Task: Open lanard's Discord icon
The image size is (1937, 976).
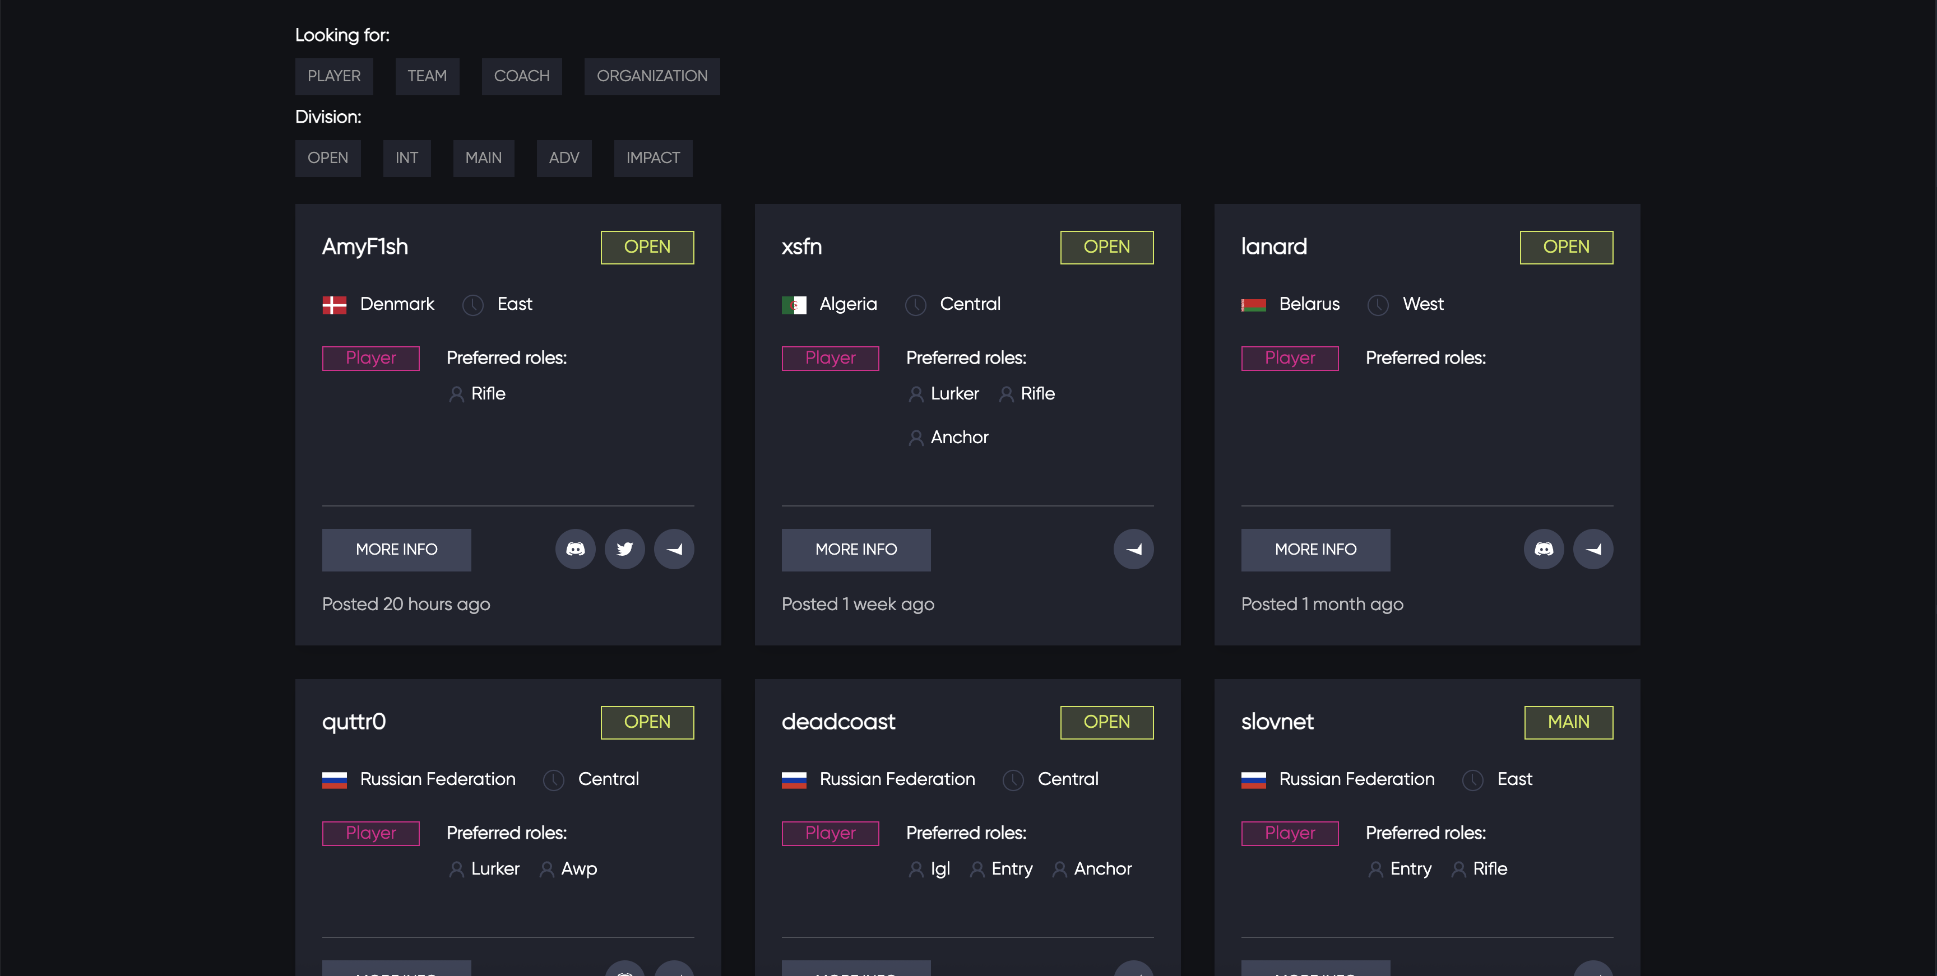Action: click(x=1544, y=549)
